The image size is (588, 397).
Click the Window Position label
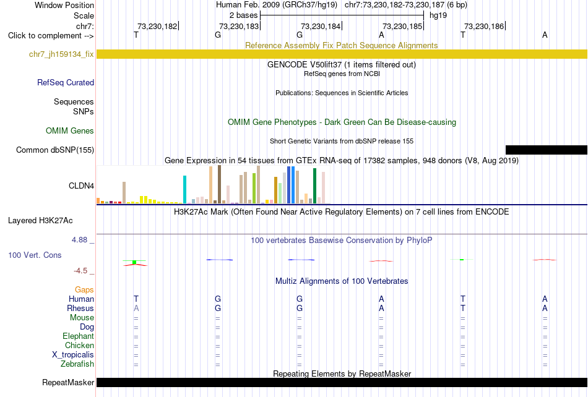point(64,5)
